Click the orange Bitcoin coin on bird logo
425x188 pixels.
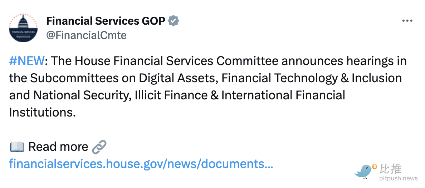(x=374, y=167)
